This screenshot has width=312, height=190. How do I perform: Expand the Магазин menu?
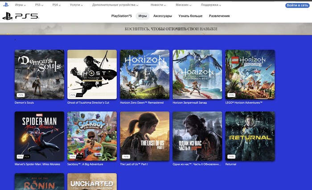click(183, 5)
